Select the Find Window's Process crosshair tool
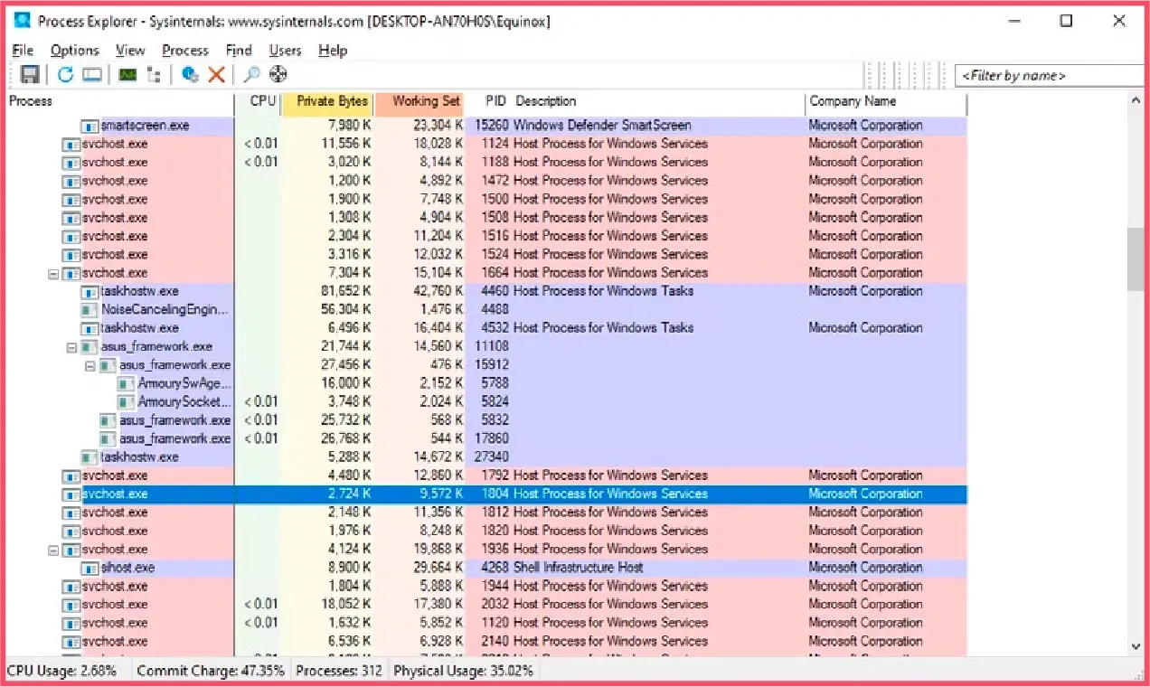The width and height of the screenshot is (1150, 687). [x=278, y=74]
